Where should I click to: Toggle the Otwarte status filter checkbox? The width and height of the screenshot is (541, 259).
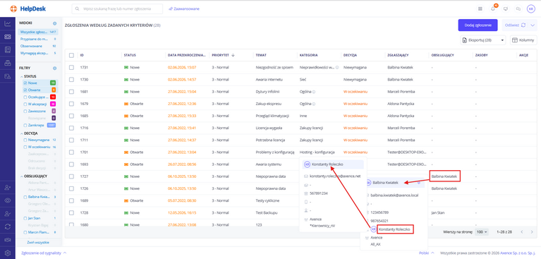tap(25, 90)
